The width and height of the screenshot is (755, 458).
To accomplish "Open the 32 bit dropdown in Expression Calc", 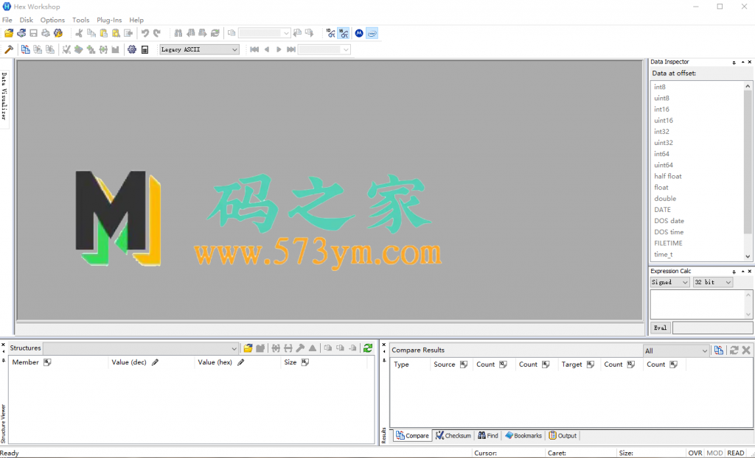I will pos(713,283).
